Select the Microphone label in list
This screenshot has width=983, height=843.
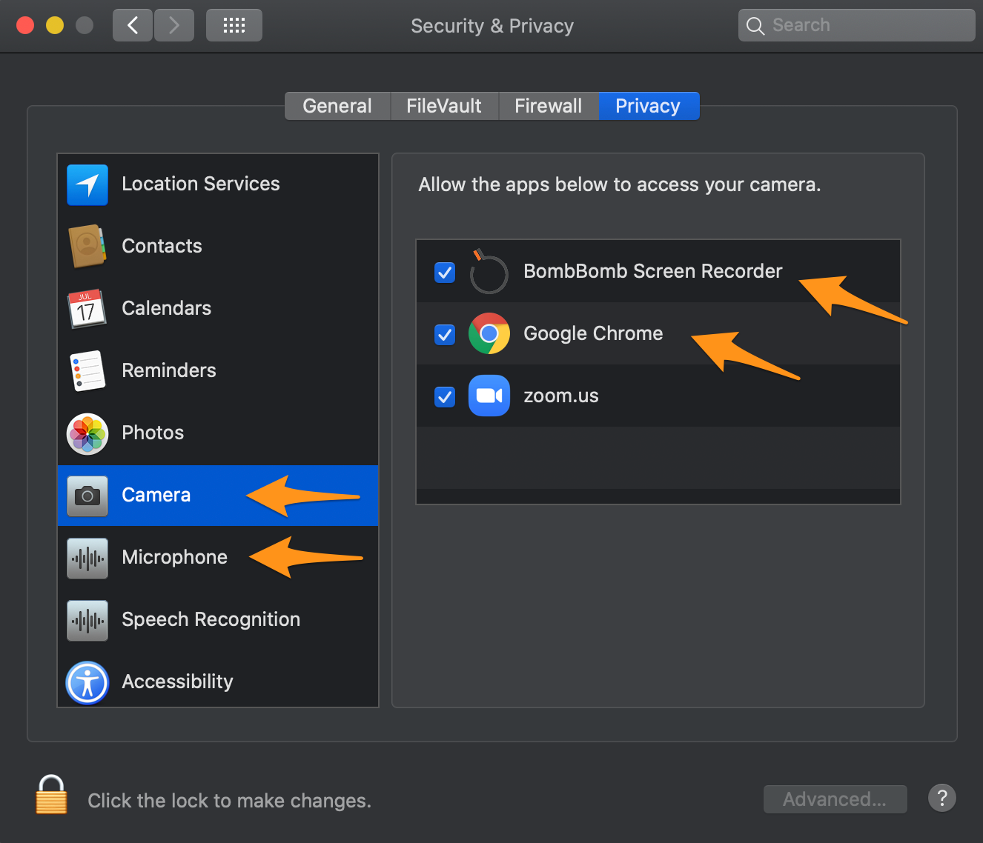coord(175,557)
